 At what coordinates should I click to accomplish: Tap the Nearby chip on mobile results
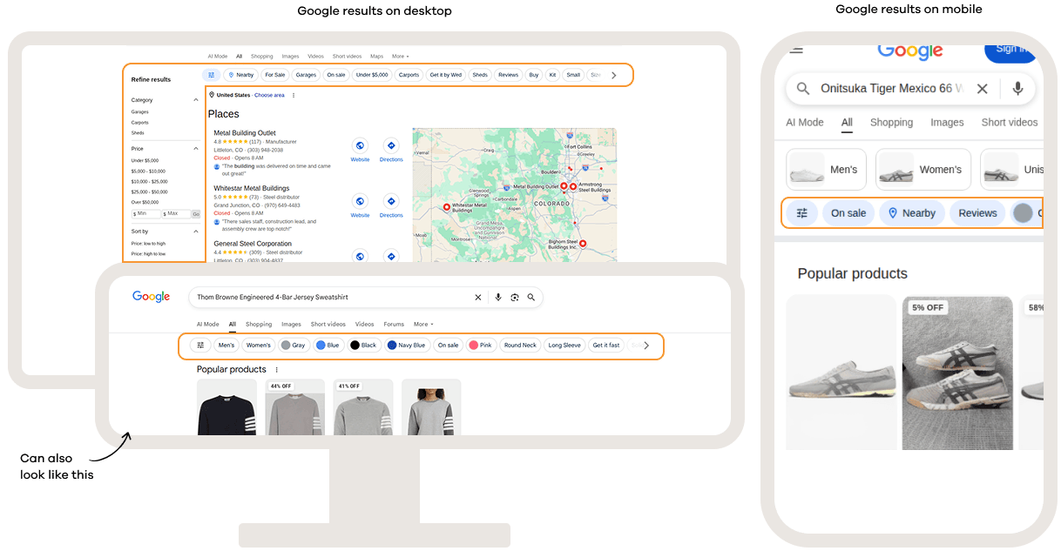(x=912, y=213)
